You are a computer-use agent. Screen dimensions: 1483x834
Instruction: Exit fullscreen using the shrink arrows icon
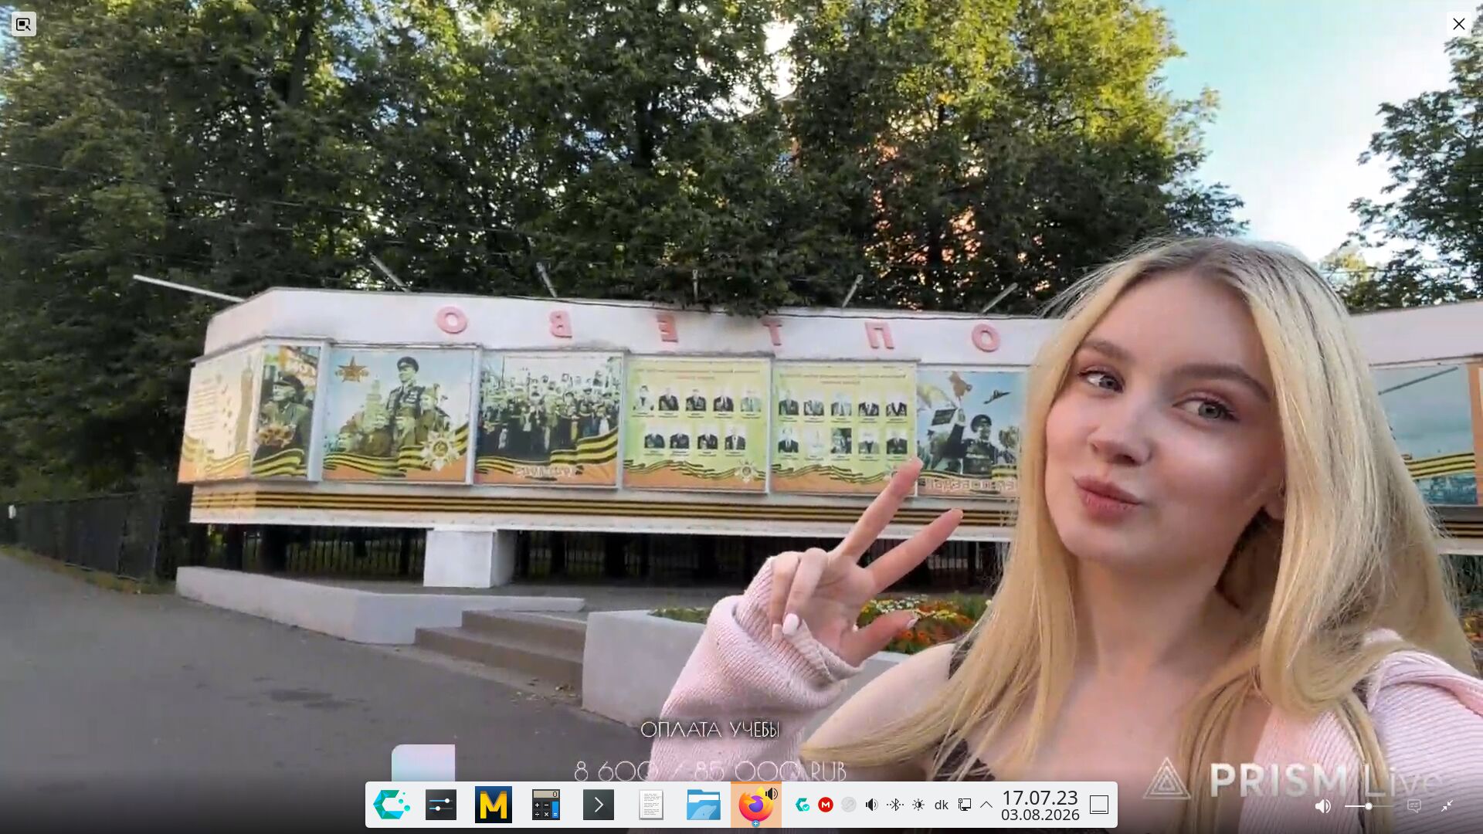point(1447,806)
